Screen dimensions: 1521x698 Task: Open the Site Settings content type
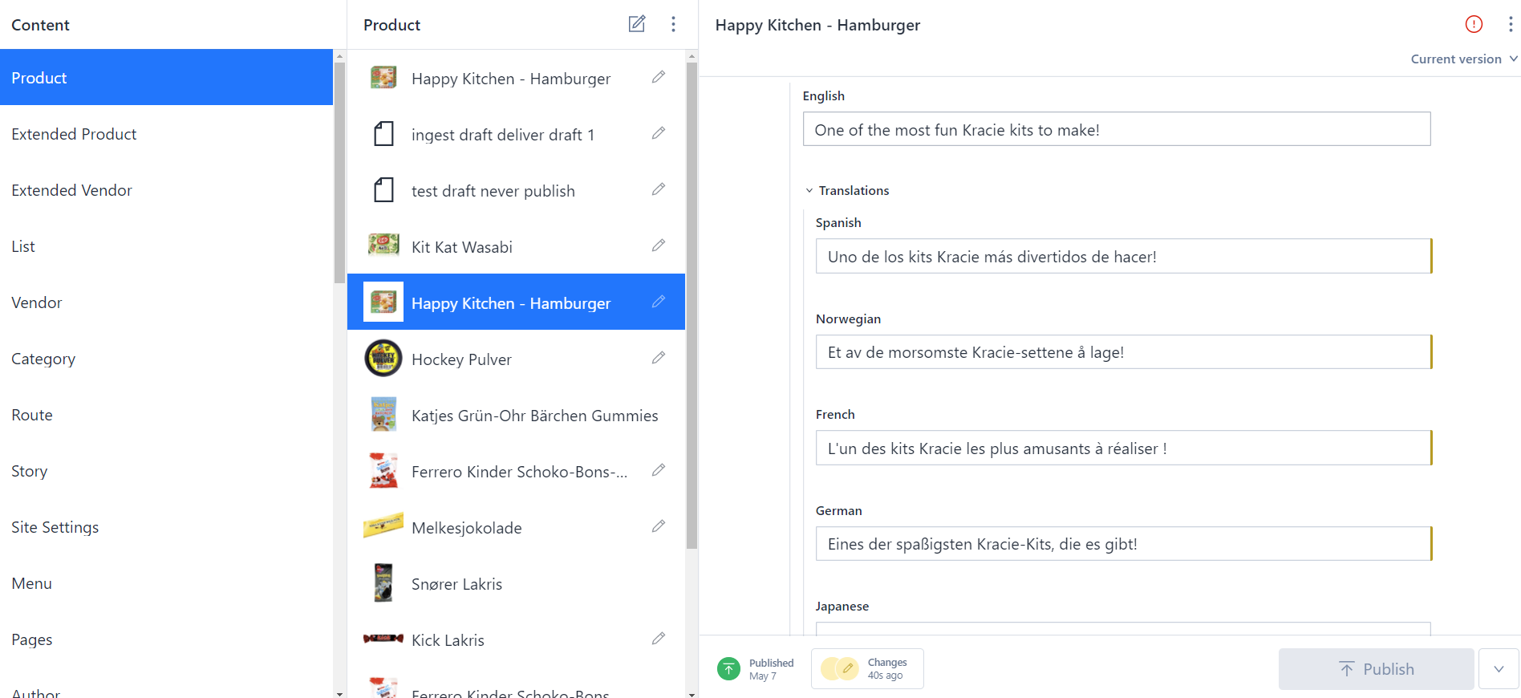click(x=55, y=527)
